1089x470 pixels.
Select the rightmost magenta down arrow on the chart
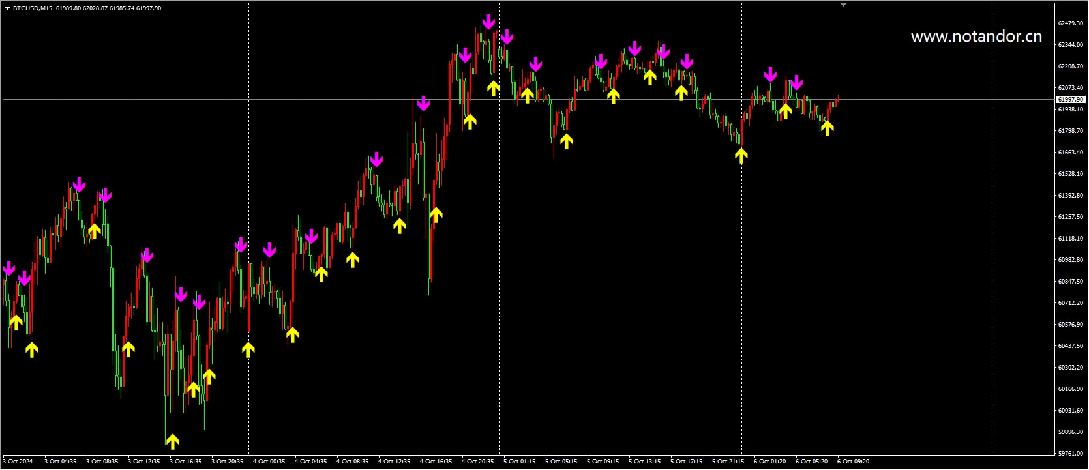796,83
